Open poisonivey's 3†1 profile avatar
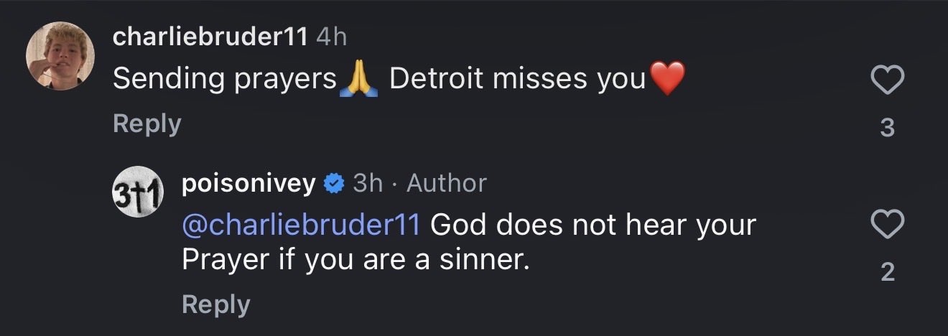 [139, 192]
